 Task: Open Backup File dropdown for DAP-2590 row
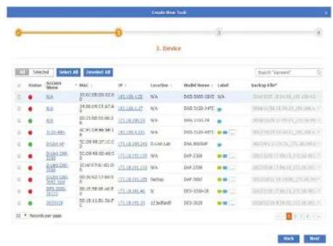pyautogui.click(x=286, y=168)
